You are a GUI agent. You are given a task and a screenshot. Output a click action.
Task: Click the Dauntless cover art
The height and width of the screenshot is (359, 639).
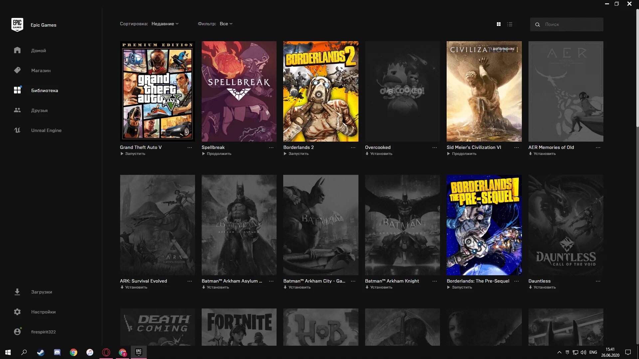click(566, 225)
